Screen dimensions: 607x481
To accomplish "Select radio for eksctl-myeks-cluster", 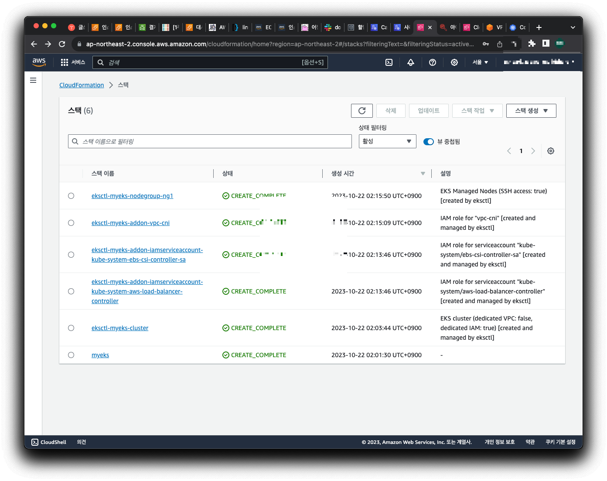I will pos(71,328).
